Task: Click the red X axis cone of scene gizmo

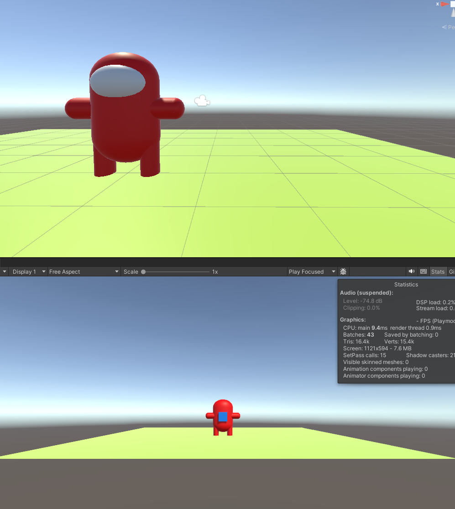Action: click(x=445, y=4)
